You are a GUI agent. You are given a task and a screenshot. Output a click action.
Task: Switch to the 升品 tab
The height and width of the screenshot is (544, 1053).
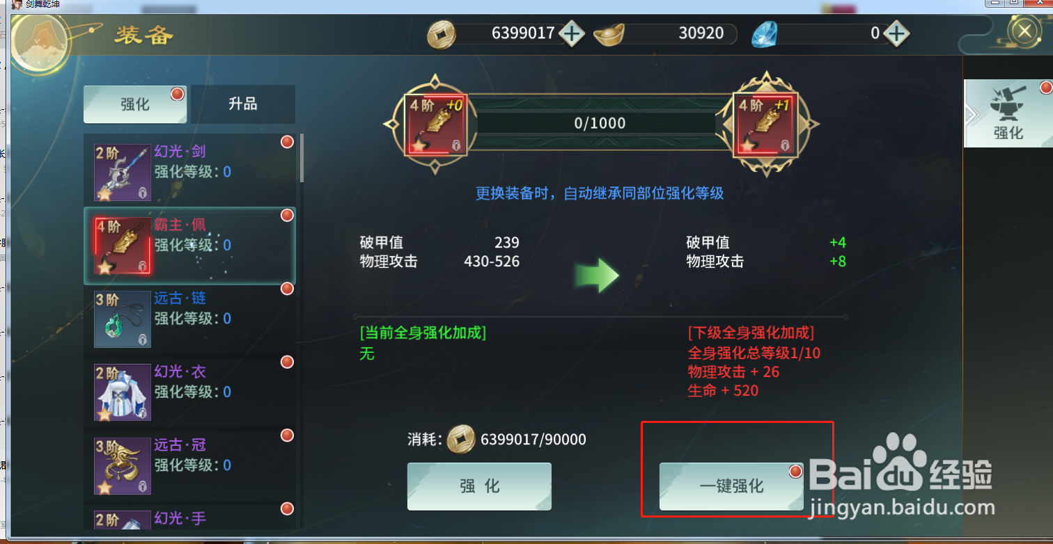point(243,104)
